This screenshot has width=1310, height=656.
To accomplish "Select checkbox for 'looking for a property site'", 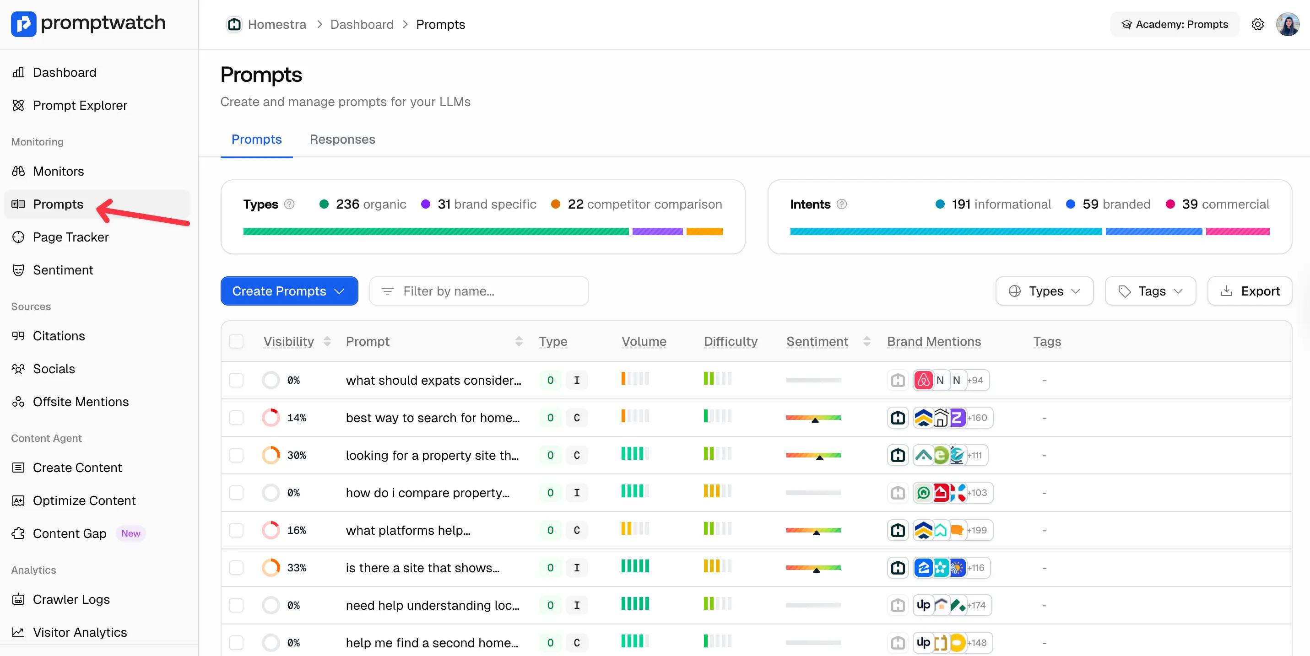I will 236,455.
